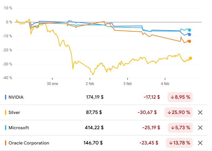Open the Silver row name
This screenshot has width=212, height=151.
pos(14,112)
